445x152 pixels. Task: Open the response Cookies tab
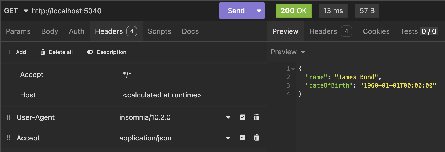pyautogui.click(x=376, y=31)
